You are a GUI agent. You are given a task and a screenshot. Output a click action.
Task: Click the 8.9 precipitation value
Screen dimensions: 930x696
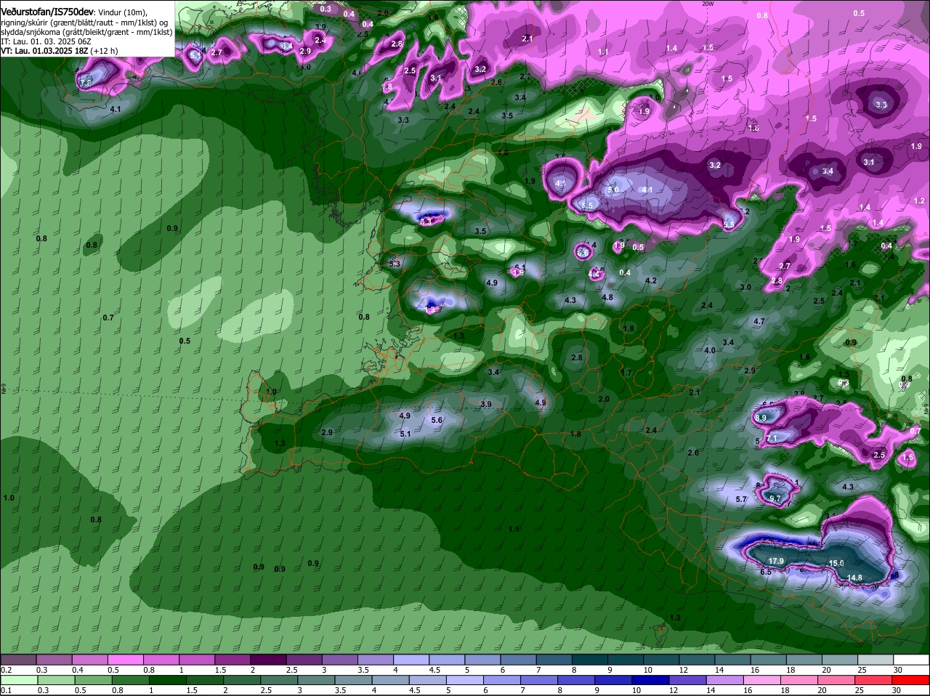(x=761, y=418)
